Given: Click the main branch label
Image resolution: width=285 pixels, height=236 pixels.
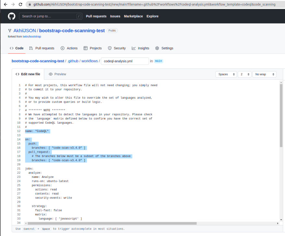Looking at the screenshot, I should (x=158, y=61).
